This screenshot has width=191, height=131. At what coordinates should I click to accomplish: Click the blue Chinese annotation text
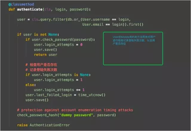tap(134, 40)
